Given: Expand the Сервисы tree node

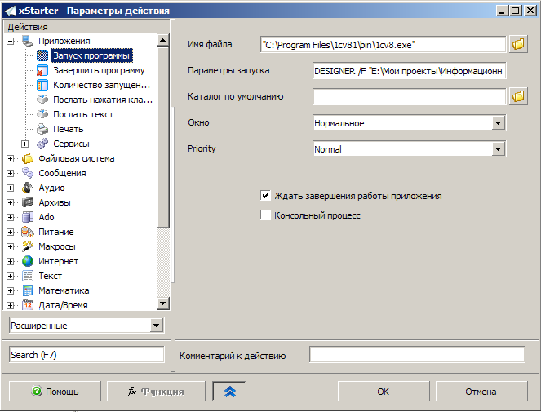Looking at the screenshot, I should [x=24, y=144].
